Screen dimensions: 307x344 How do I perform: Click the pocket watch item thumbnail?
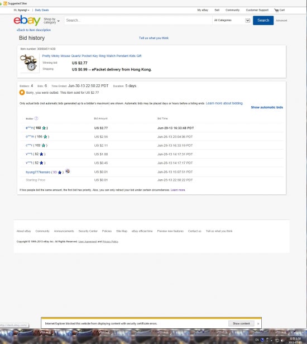pos(29,63)
